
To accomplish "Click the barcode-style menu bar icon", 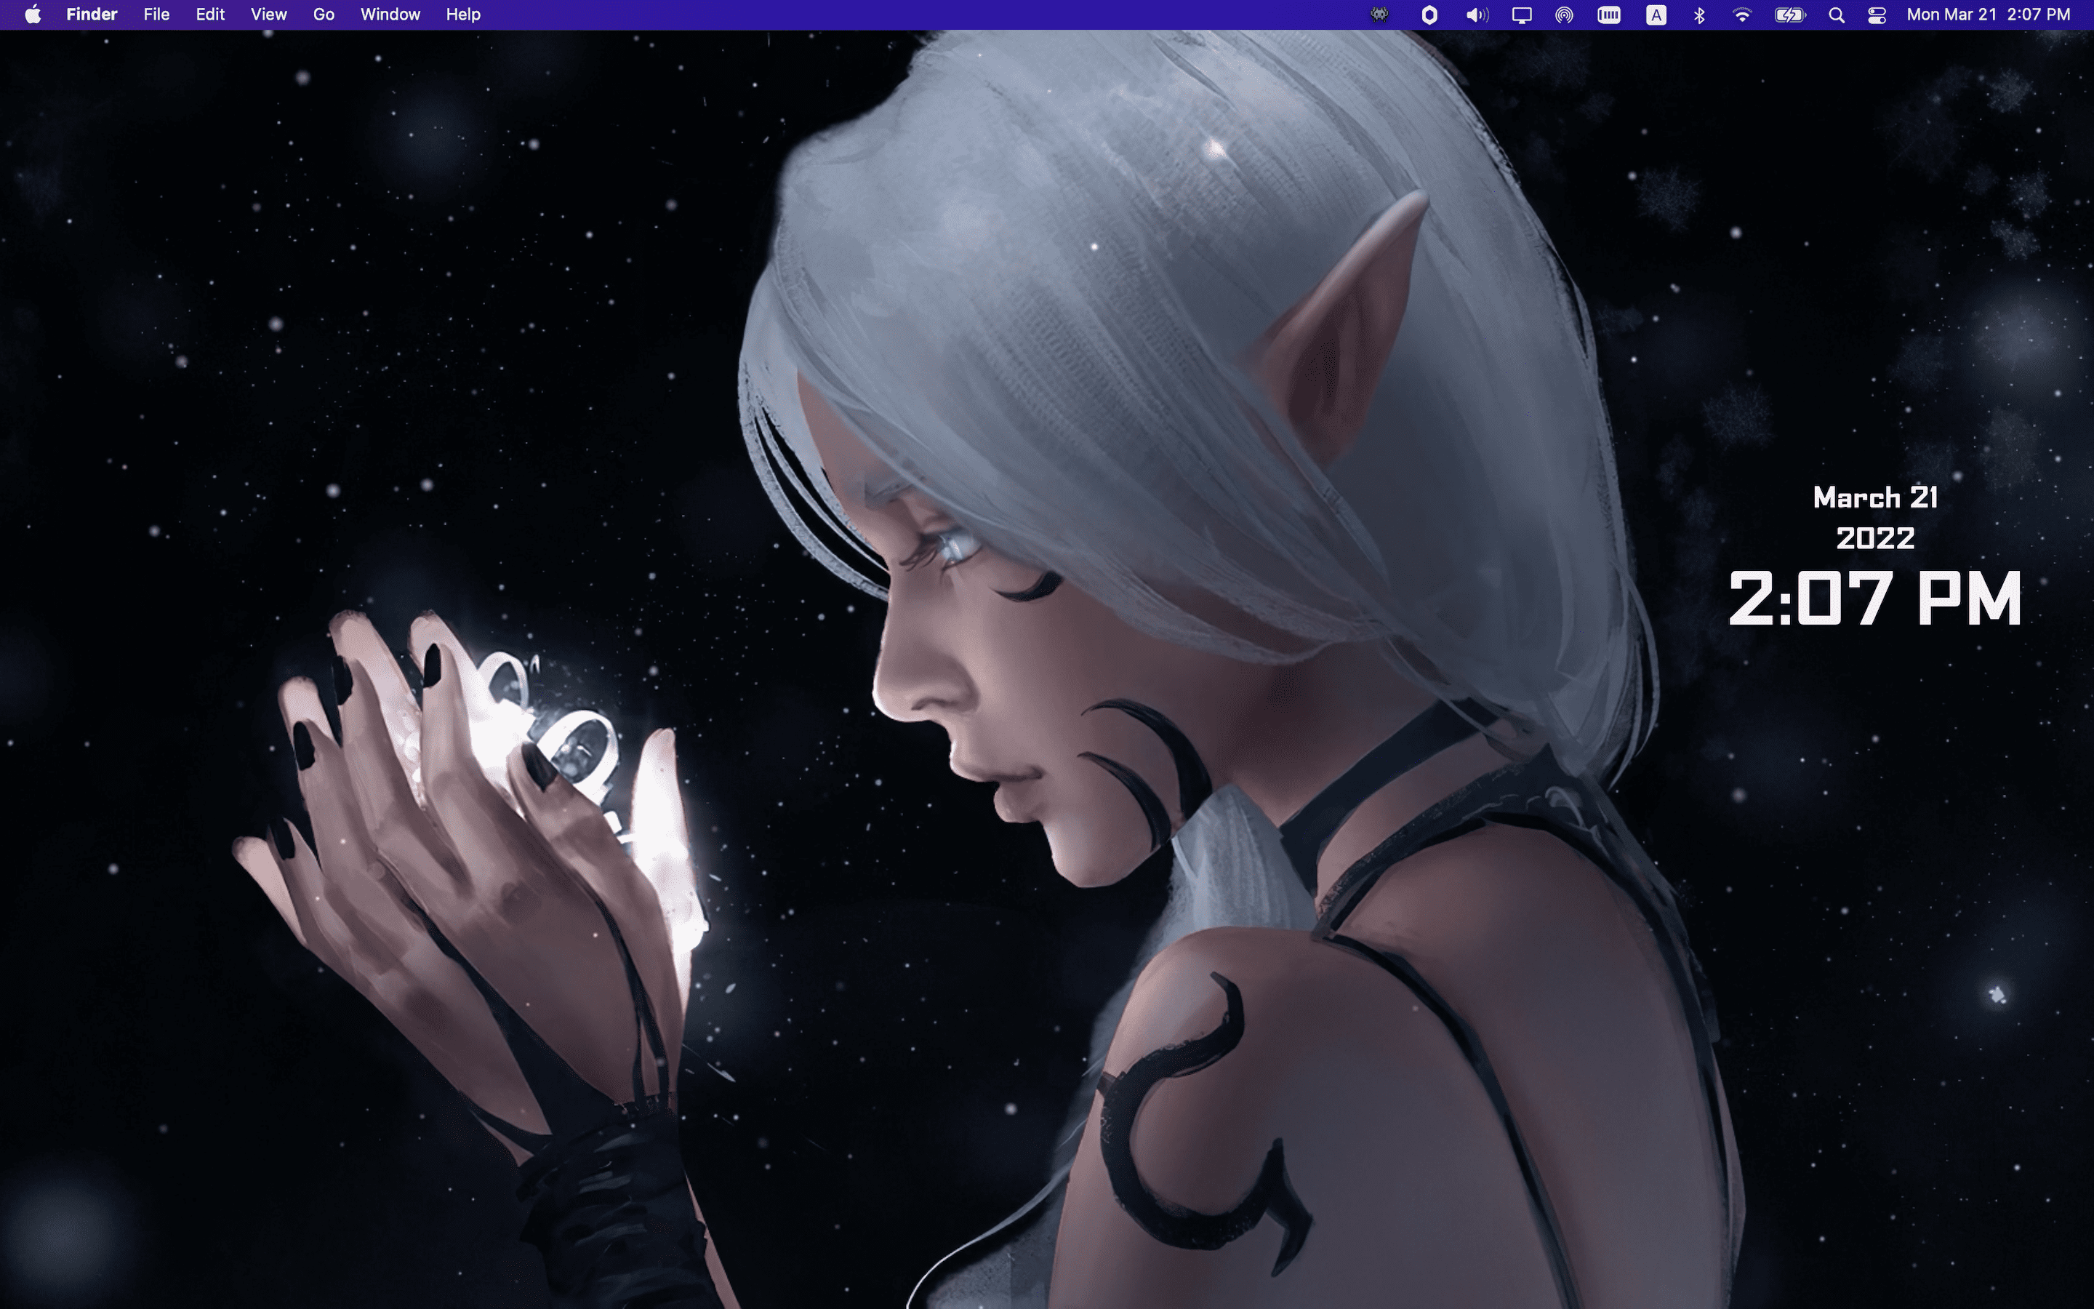I will [x=1611, y=14].
